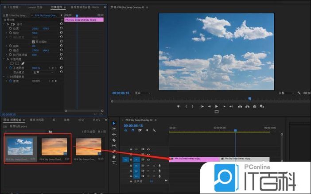Open timeline wrench settings icon
The width and height of the screenshot is (311, 194).
click(x=154, y=130)
